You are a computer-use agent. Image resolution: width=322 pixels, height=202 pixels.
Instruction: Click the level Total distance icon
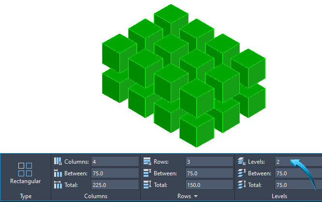pyautogui.click(x=242, y=185)
